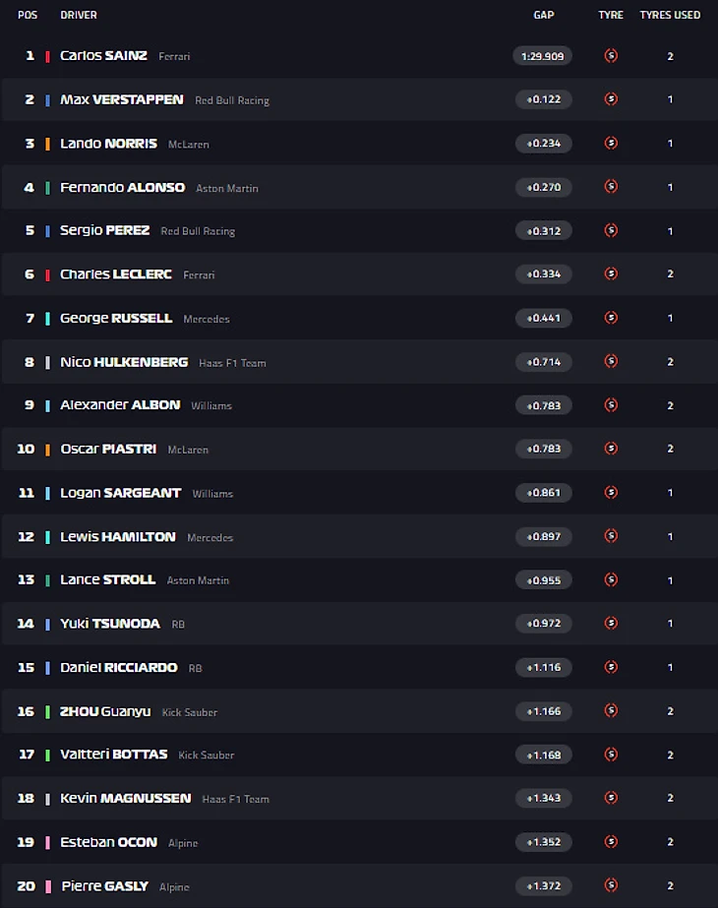Image resolution: width=718 pixels, height=908 pixels.
Task: Select driver name Charles Leclerc
Action: coord(115,274)
